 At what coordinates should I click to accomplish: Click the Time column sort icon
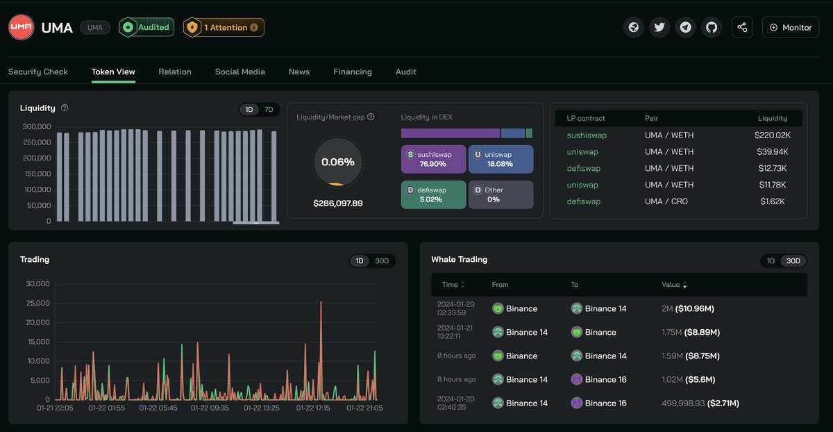click(x=463, y=285)
